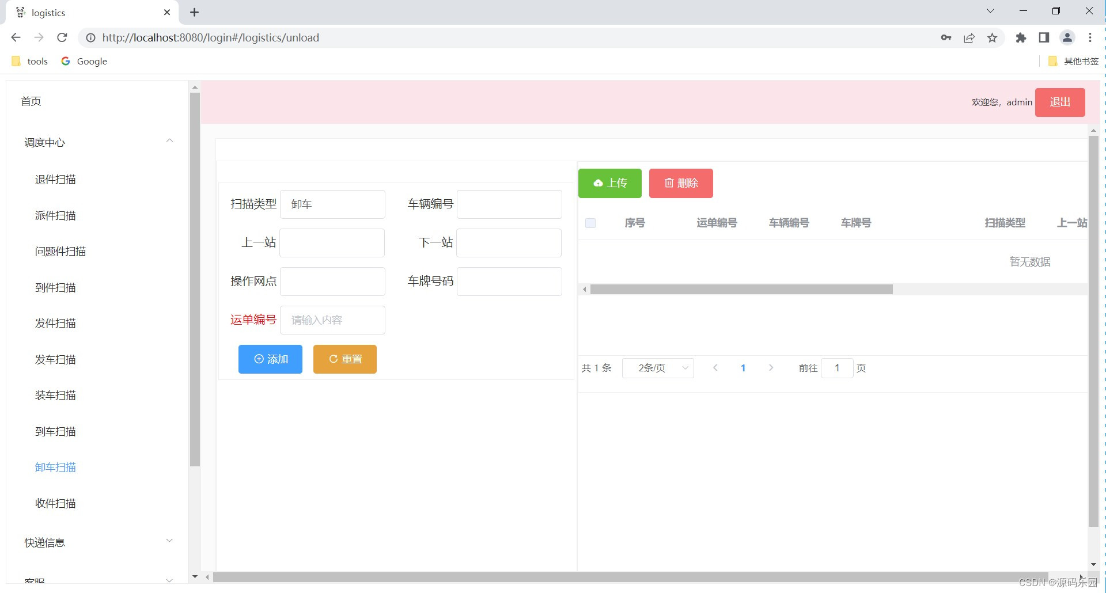The width and height of the screenshot is (1106, 593).
Task: Open the 2条/页 page-size dropdown
Action: 658,368
